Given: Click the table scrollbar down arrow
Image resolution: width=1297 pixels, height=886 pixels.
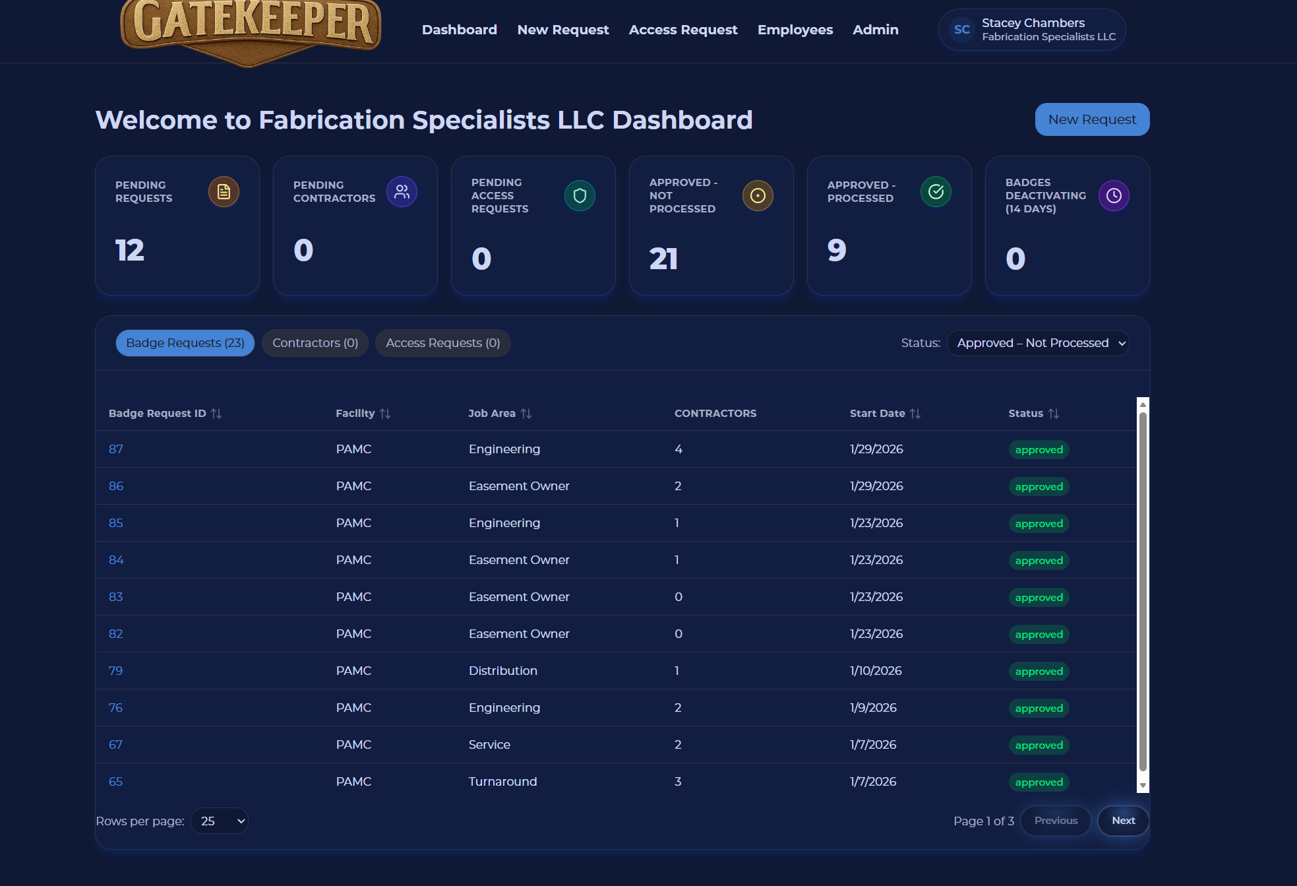Looking at the screenshot, I should (1143, 786).
